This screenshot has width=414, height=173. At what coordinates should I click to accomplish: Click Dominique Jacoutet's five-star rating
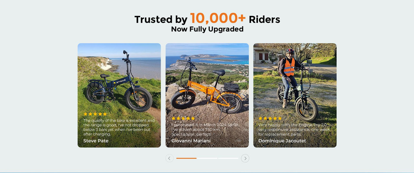[270, 118]
